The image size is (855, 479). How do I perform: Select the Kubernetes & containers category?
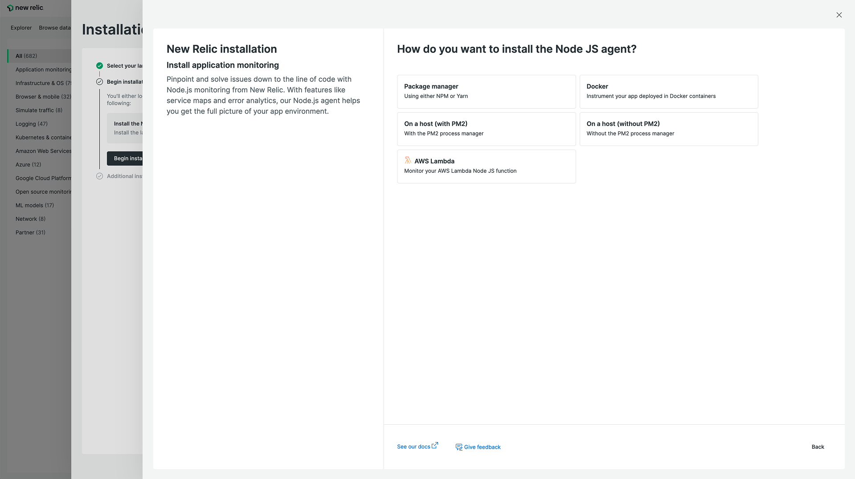click(x=43, y=137)
